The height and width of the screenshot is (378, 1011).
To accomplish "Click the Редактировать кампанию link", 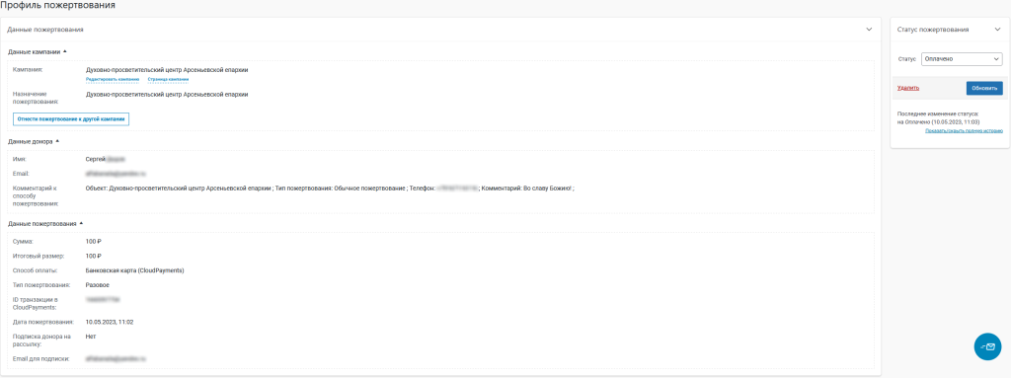I will pos(113,79).
